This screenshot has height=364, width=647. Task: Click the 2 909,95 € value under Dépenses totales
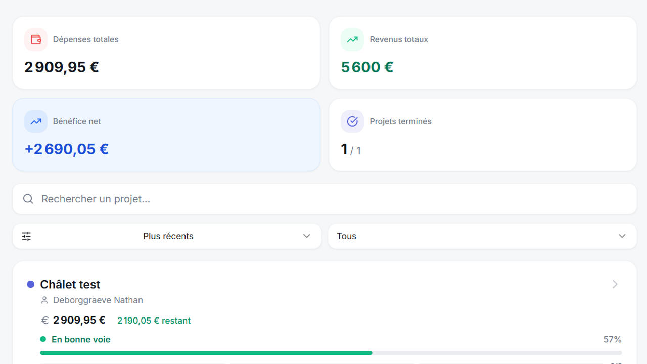coord(62,67)
